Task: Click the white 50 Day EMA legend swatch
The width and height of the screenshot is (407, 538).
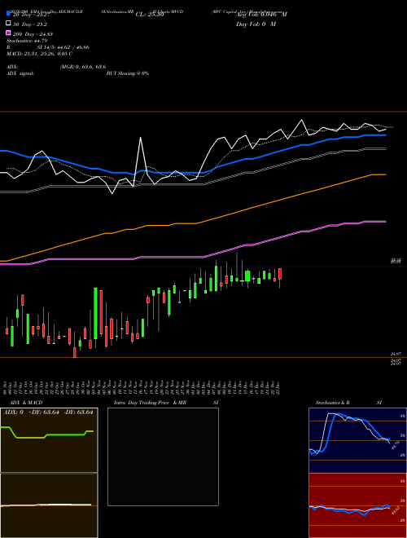Action: coord(8,23)
